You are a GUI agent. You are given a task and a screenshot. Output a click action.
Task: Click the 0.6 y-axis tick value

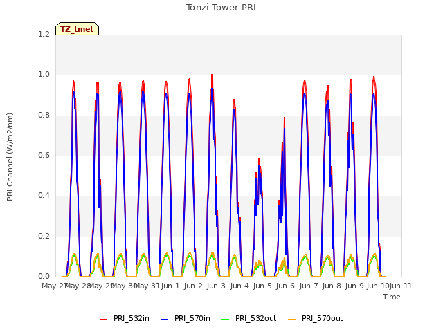point(44,155)
